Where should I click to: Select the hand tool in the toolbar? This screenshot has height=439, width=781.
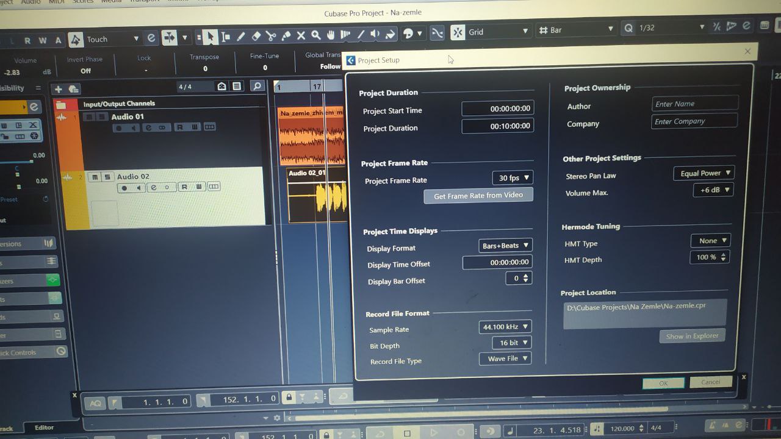pyautogui.click(x=331, y=35)
